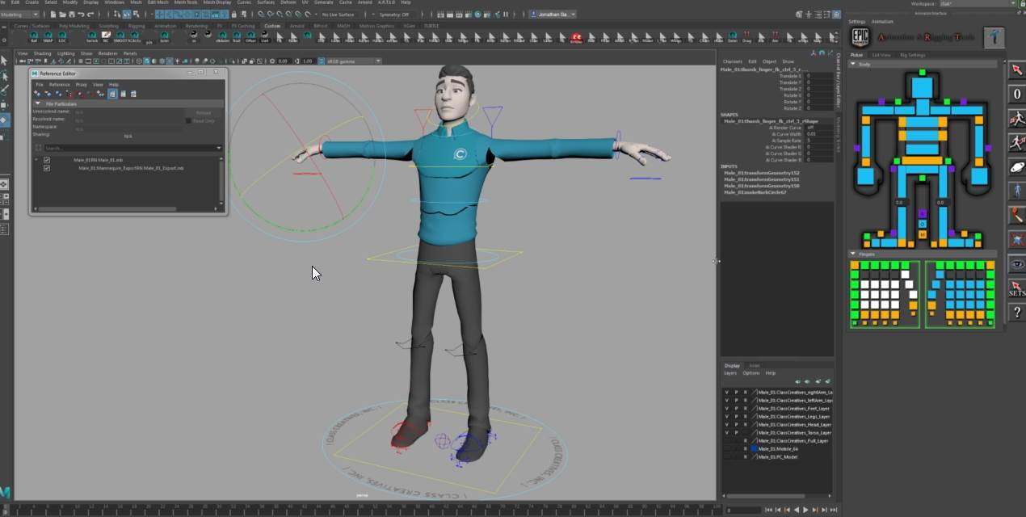Select the arrow selection tool in left toolbox

(4, 61)
